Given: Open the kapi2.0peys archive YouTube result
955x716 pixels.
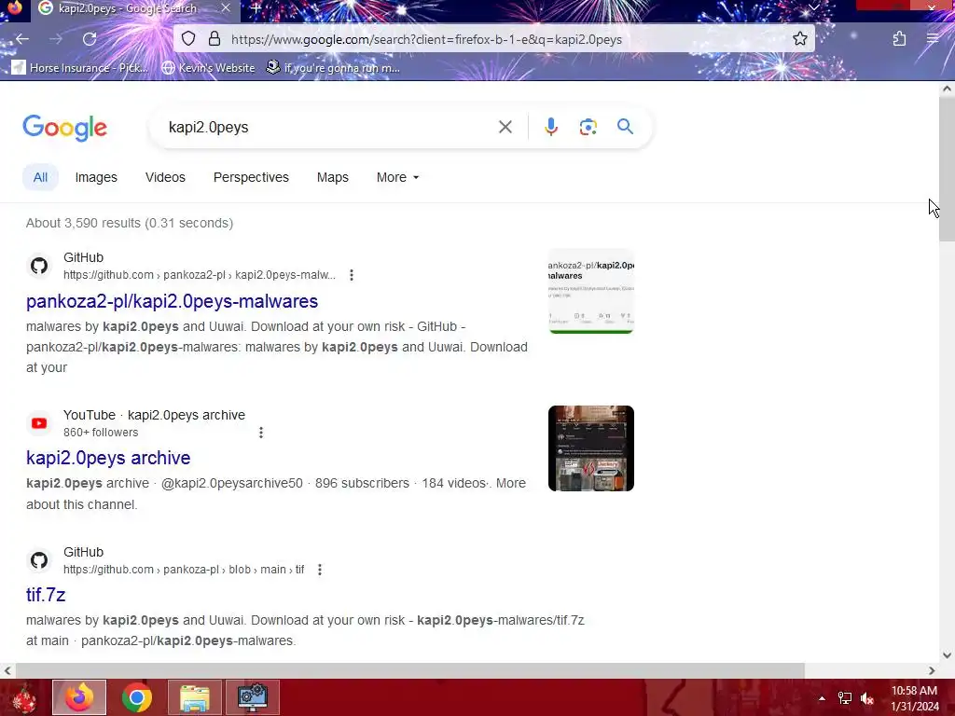Looking at the screenshot, I should coord(108,458).
